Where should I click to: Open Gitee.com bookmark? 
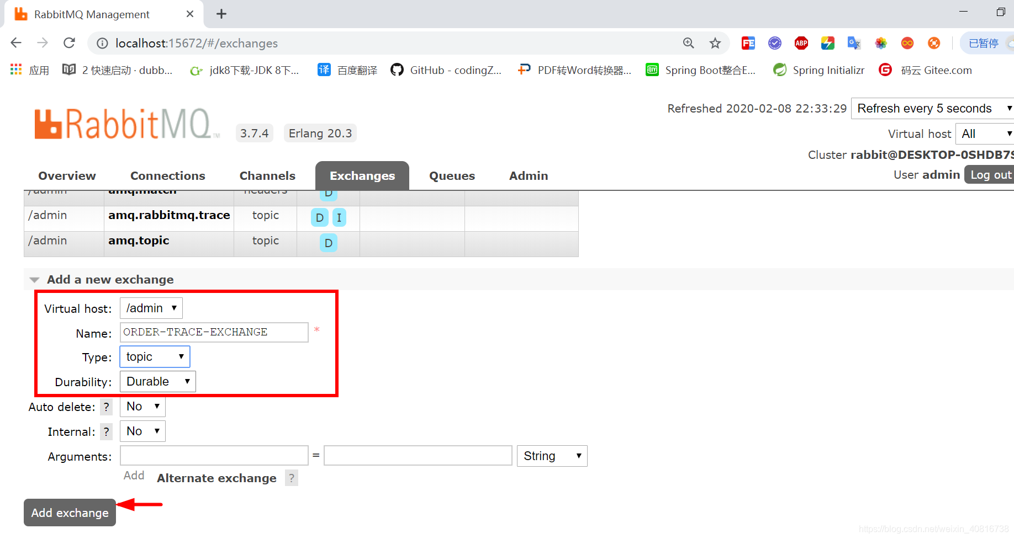(926, 70)
